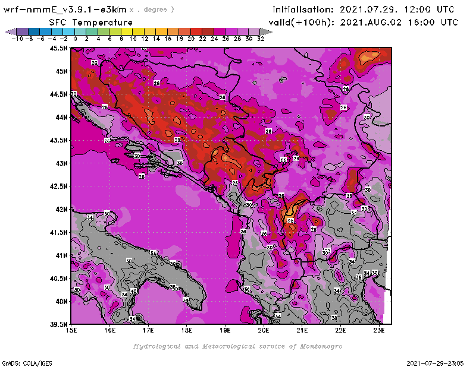Click the Hydrological and Meteorological service caption
Screen dimensions: 476x367
click(x=237, y=346)
